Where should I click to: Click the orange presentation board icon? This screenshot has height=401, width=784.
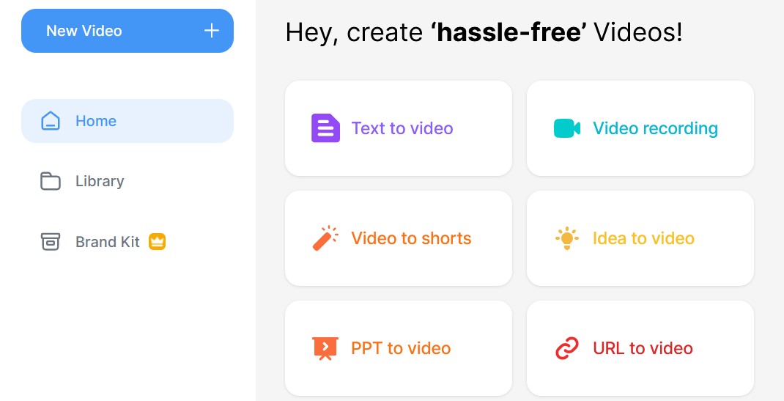click(x=325, y=348)
